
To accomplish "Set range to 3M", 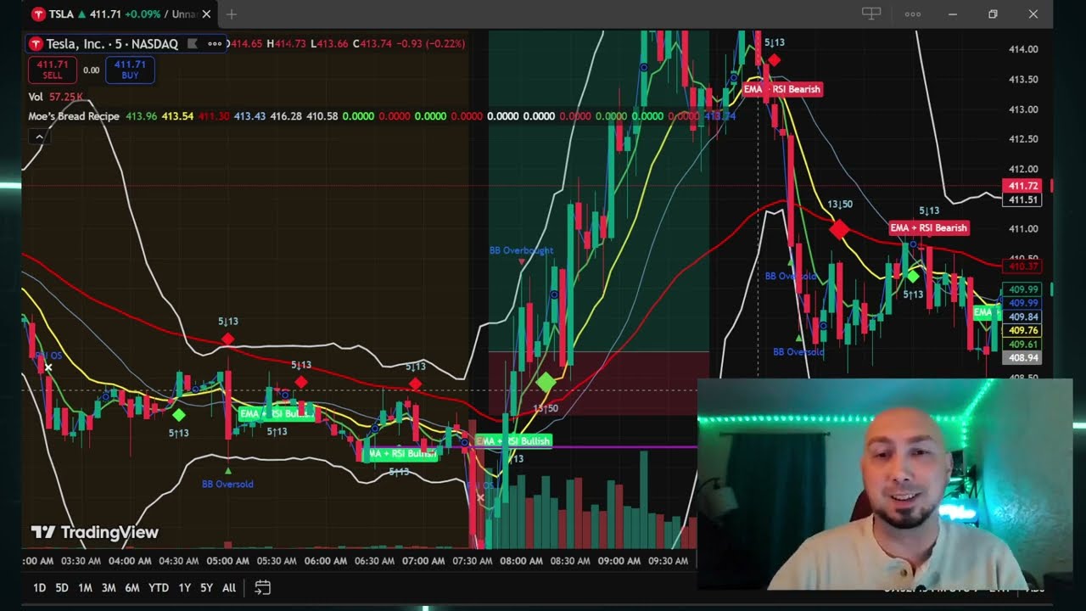I will tap(109, 588).
